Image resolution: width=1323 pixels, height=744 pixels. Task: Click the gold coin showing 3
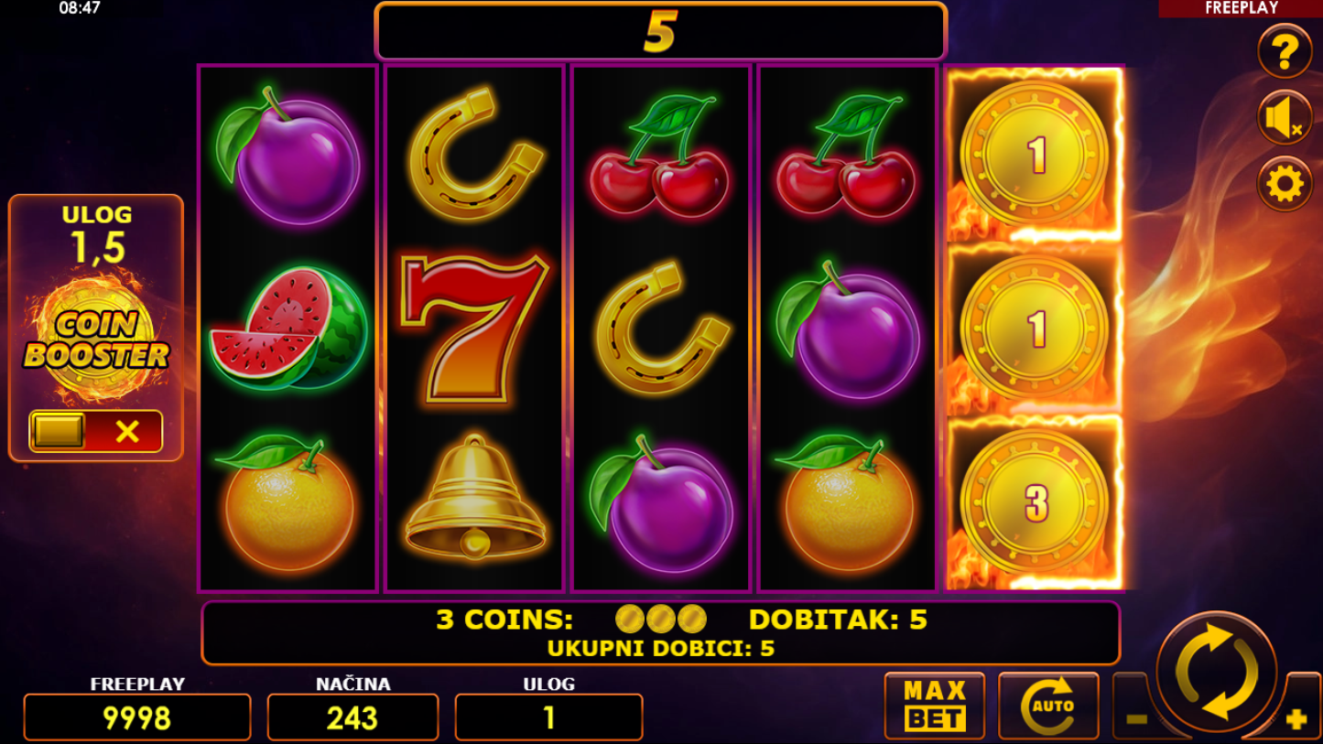1035,501
